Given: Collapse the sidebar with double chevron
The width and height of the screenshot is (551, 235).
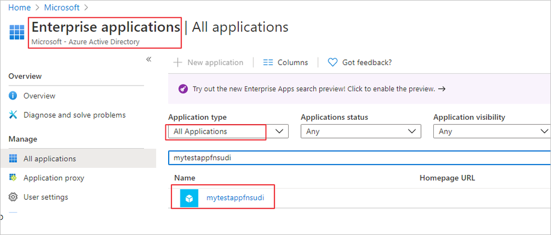Looking at the screenshot, I should [149, 59].
